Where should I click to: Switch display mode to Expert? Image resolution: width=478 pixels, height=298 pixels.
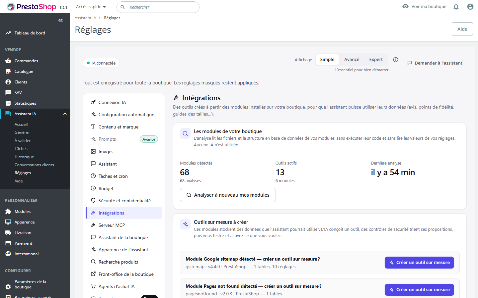tap(376, 60)
